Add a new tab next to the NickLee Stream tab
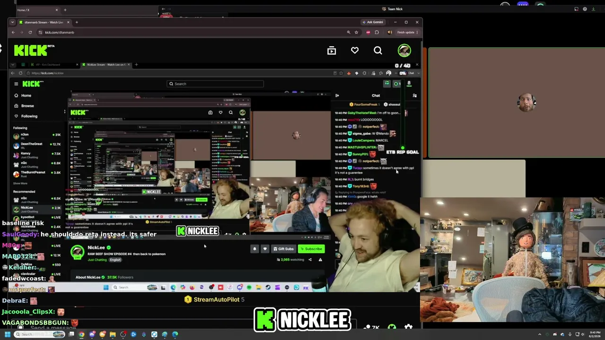 (x=136, y=65)
